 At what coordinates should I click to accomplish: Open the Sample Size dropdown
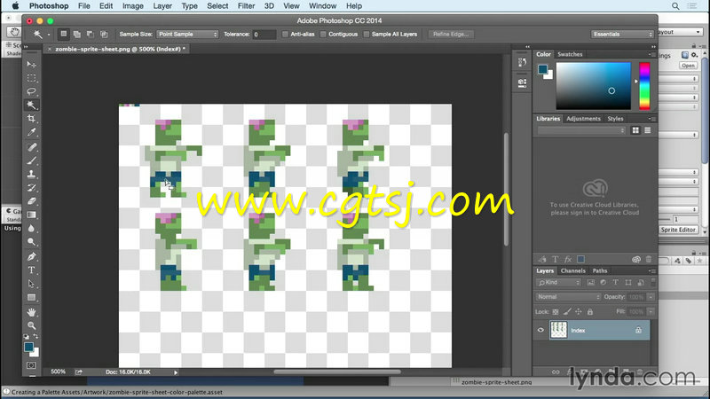[187, 35]
